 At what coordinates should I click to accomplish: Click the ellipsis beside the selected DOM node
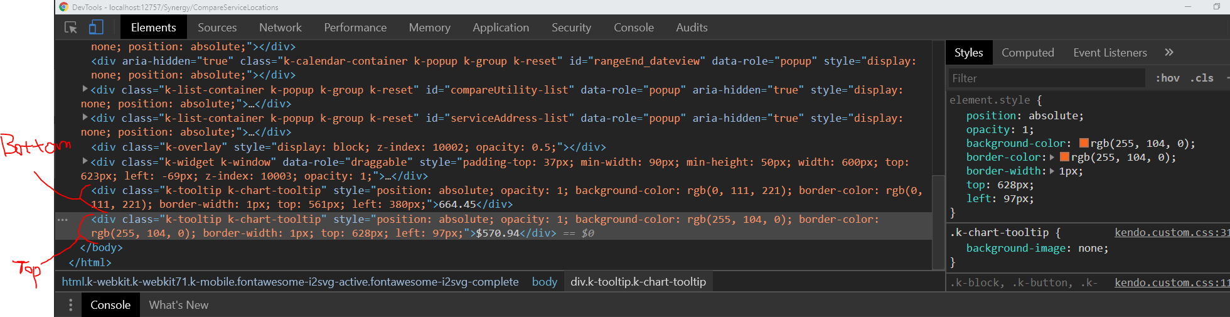pyautogui.click(x=62, y=220)
